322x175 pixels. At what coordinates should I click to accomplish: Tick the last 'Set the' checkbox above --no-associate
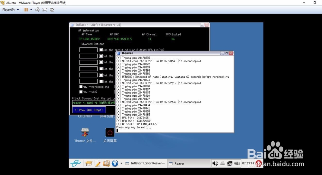click(x=101, y=82)
